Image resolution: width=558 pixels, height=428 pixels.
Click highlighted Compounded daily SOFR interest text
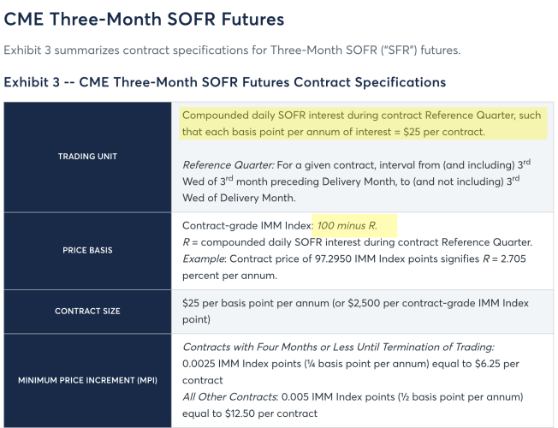[x=361, y=123]
